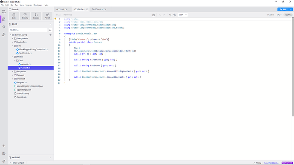Image resolution: width=294 pixels, height=165 pixels.
Task: Add new item to Sample.csproj
Action: click(50, 35)
